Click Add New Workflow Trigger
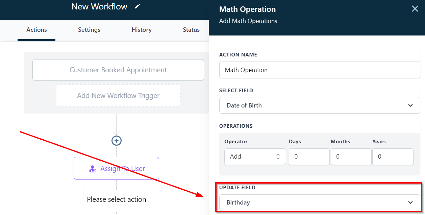Image resolution: width=425 pixels, height=215 pixels. (x=118, y=96)
